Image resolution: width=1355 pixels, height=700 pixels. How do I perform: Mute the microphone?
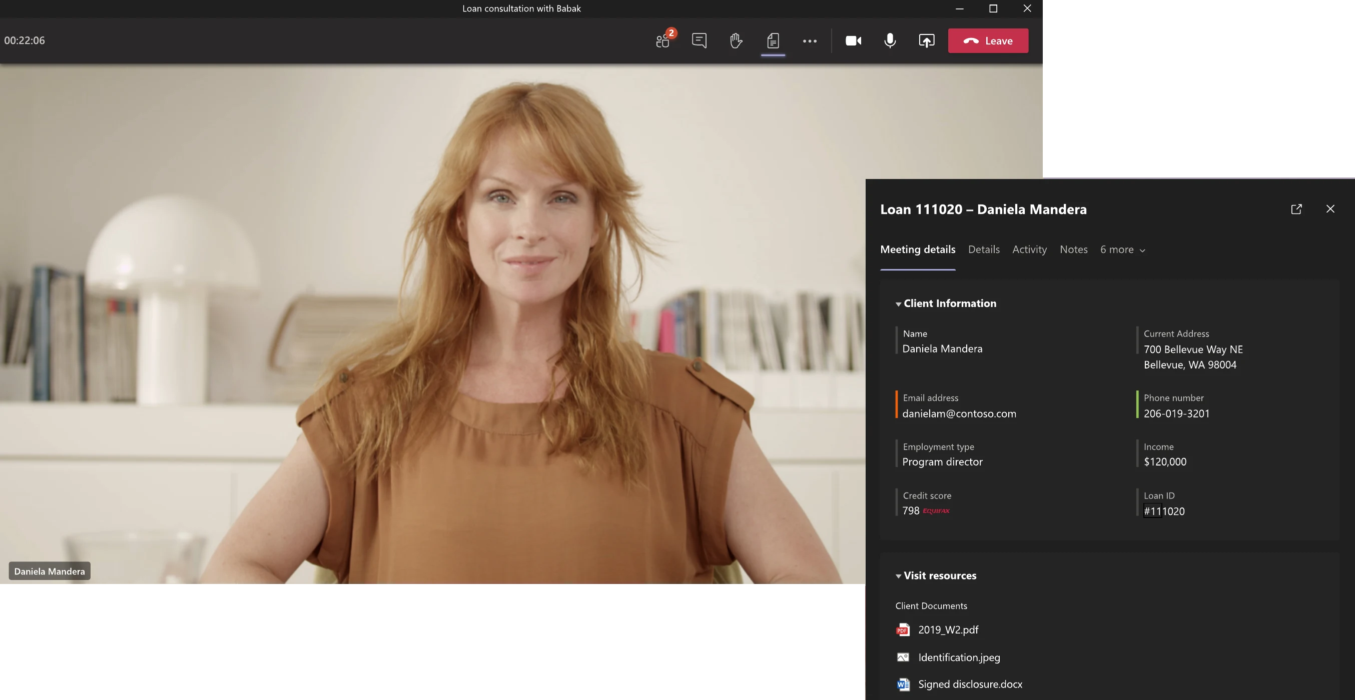pyautogui.click(x=890, y=40)
